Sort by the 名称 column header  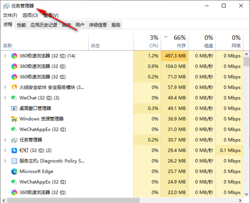click(x=45, y=43)
